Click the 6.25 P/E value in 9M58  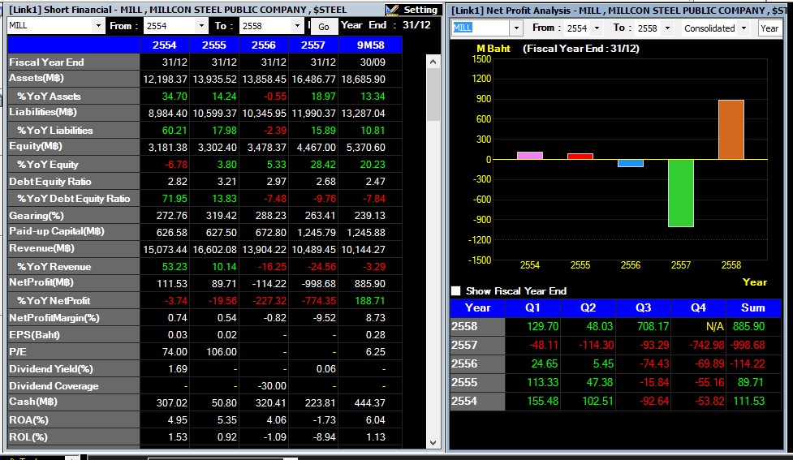coord(375,352)
